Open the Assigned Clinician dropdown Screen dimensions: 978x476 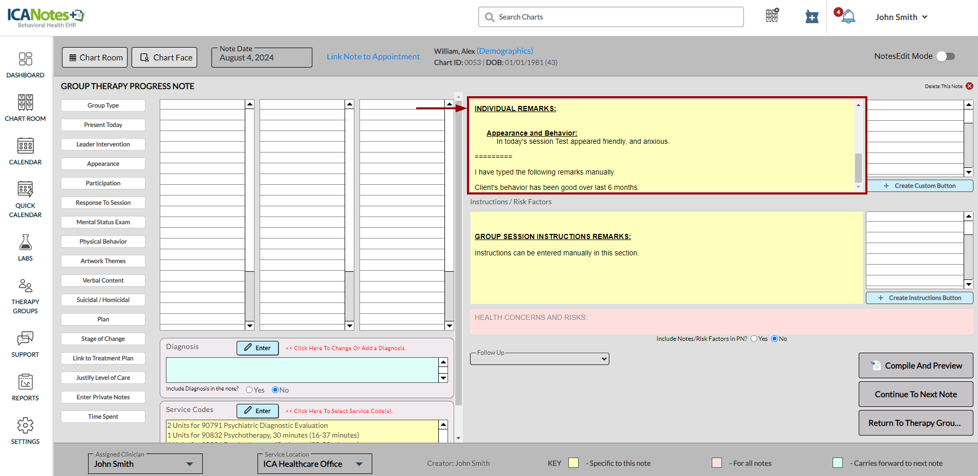tap(145, 464)
